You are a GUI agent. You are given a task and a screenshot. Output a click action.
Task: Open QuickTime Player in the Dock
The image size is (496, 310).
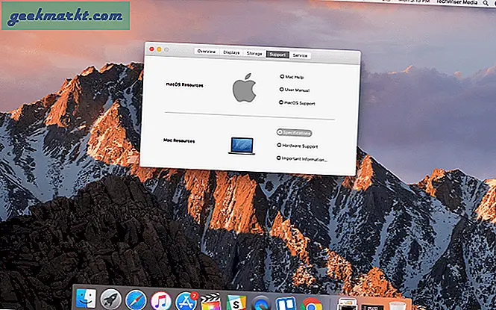tap(261, 304)
